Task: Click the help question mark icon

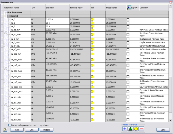Action: pyautogui.click(x=5, y=130)
